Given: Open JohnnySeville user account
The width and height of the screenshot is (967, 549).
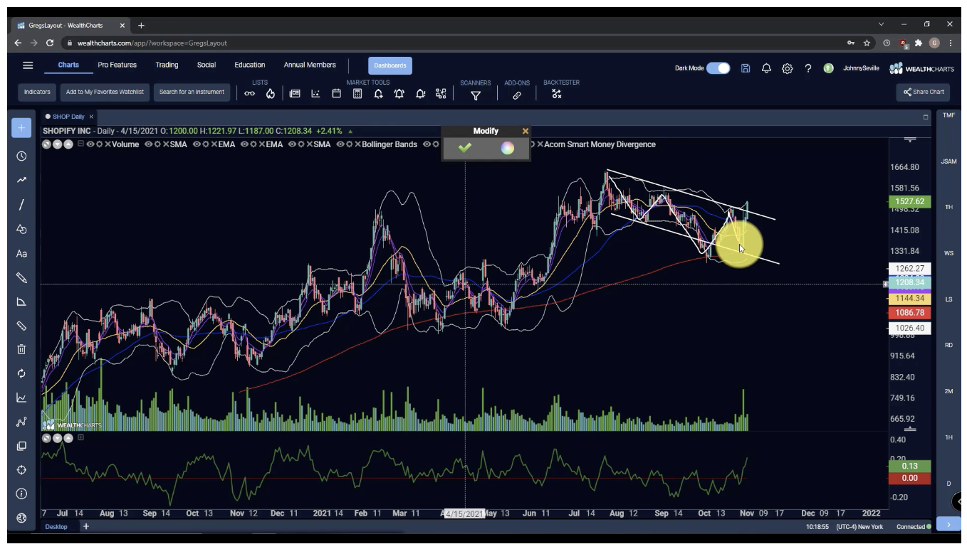Looking at the screenshot, I should tap(861, 68).
